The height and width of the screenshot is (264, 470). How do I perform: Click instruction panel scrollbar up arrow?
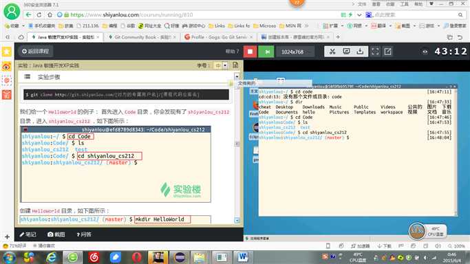(237, 76)
